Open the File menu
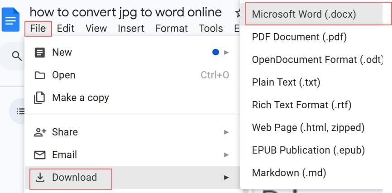The height and width of the screenshot is (193, 392). tap(38, 29)
